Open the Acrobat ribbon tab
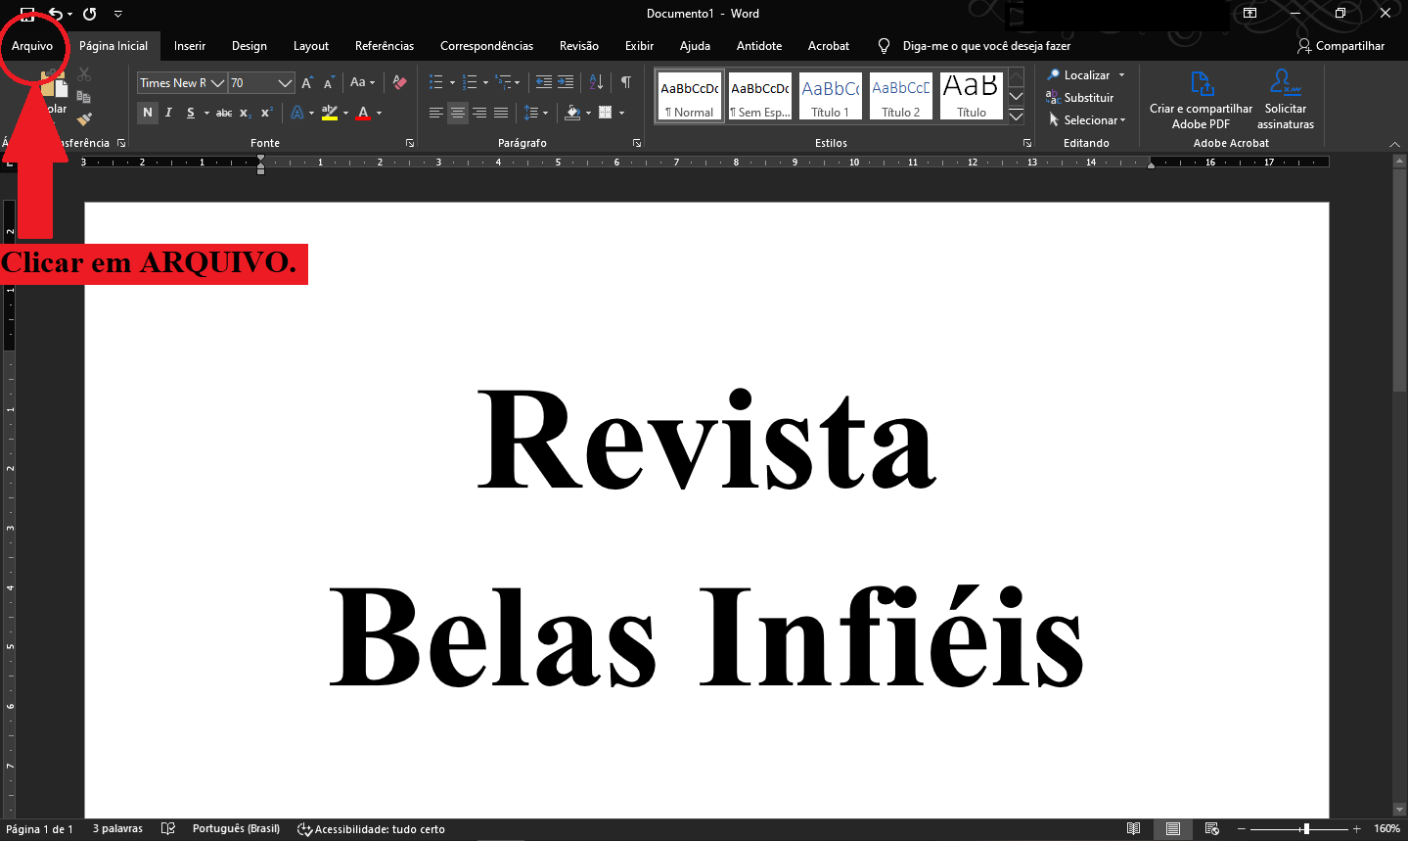The image size is (1408, 841). (x=829, y=46)
